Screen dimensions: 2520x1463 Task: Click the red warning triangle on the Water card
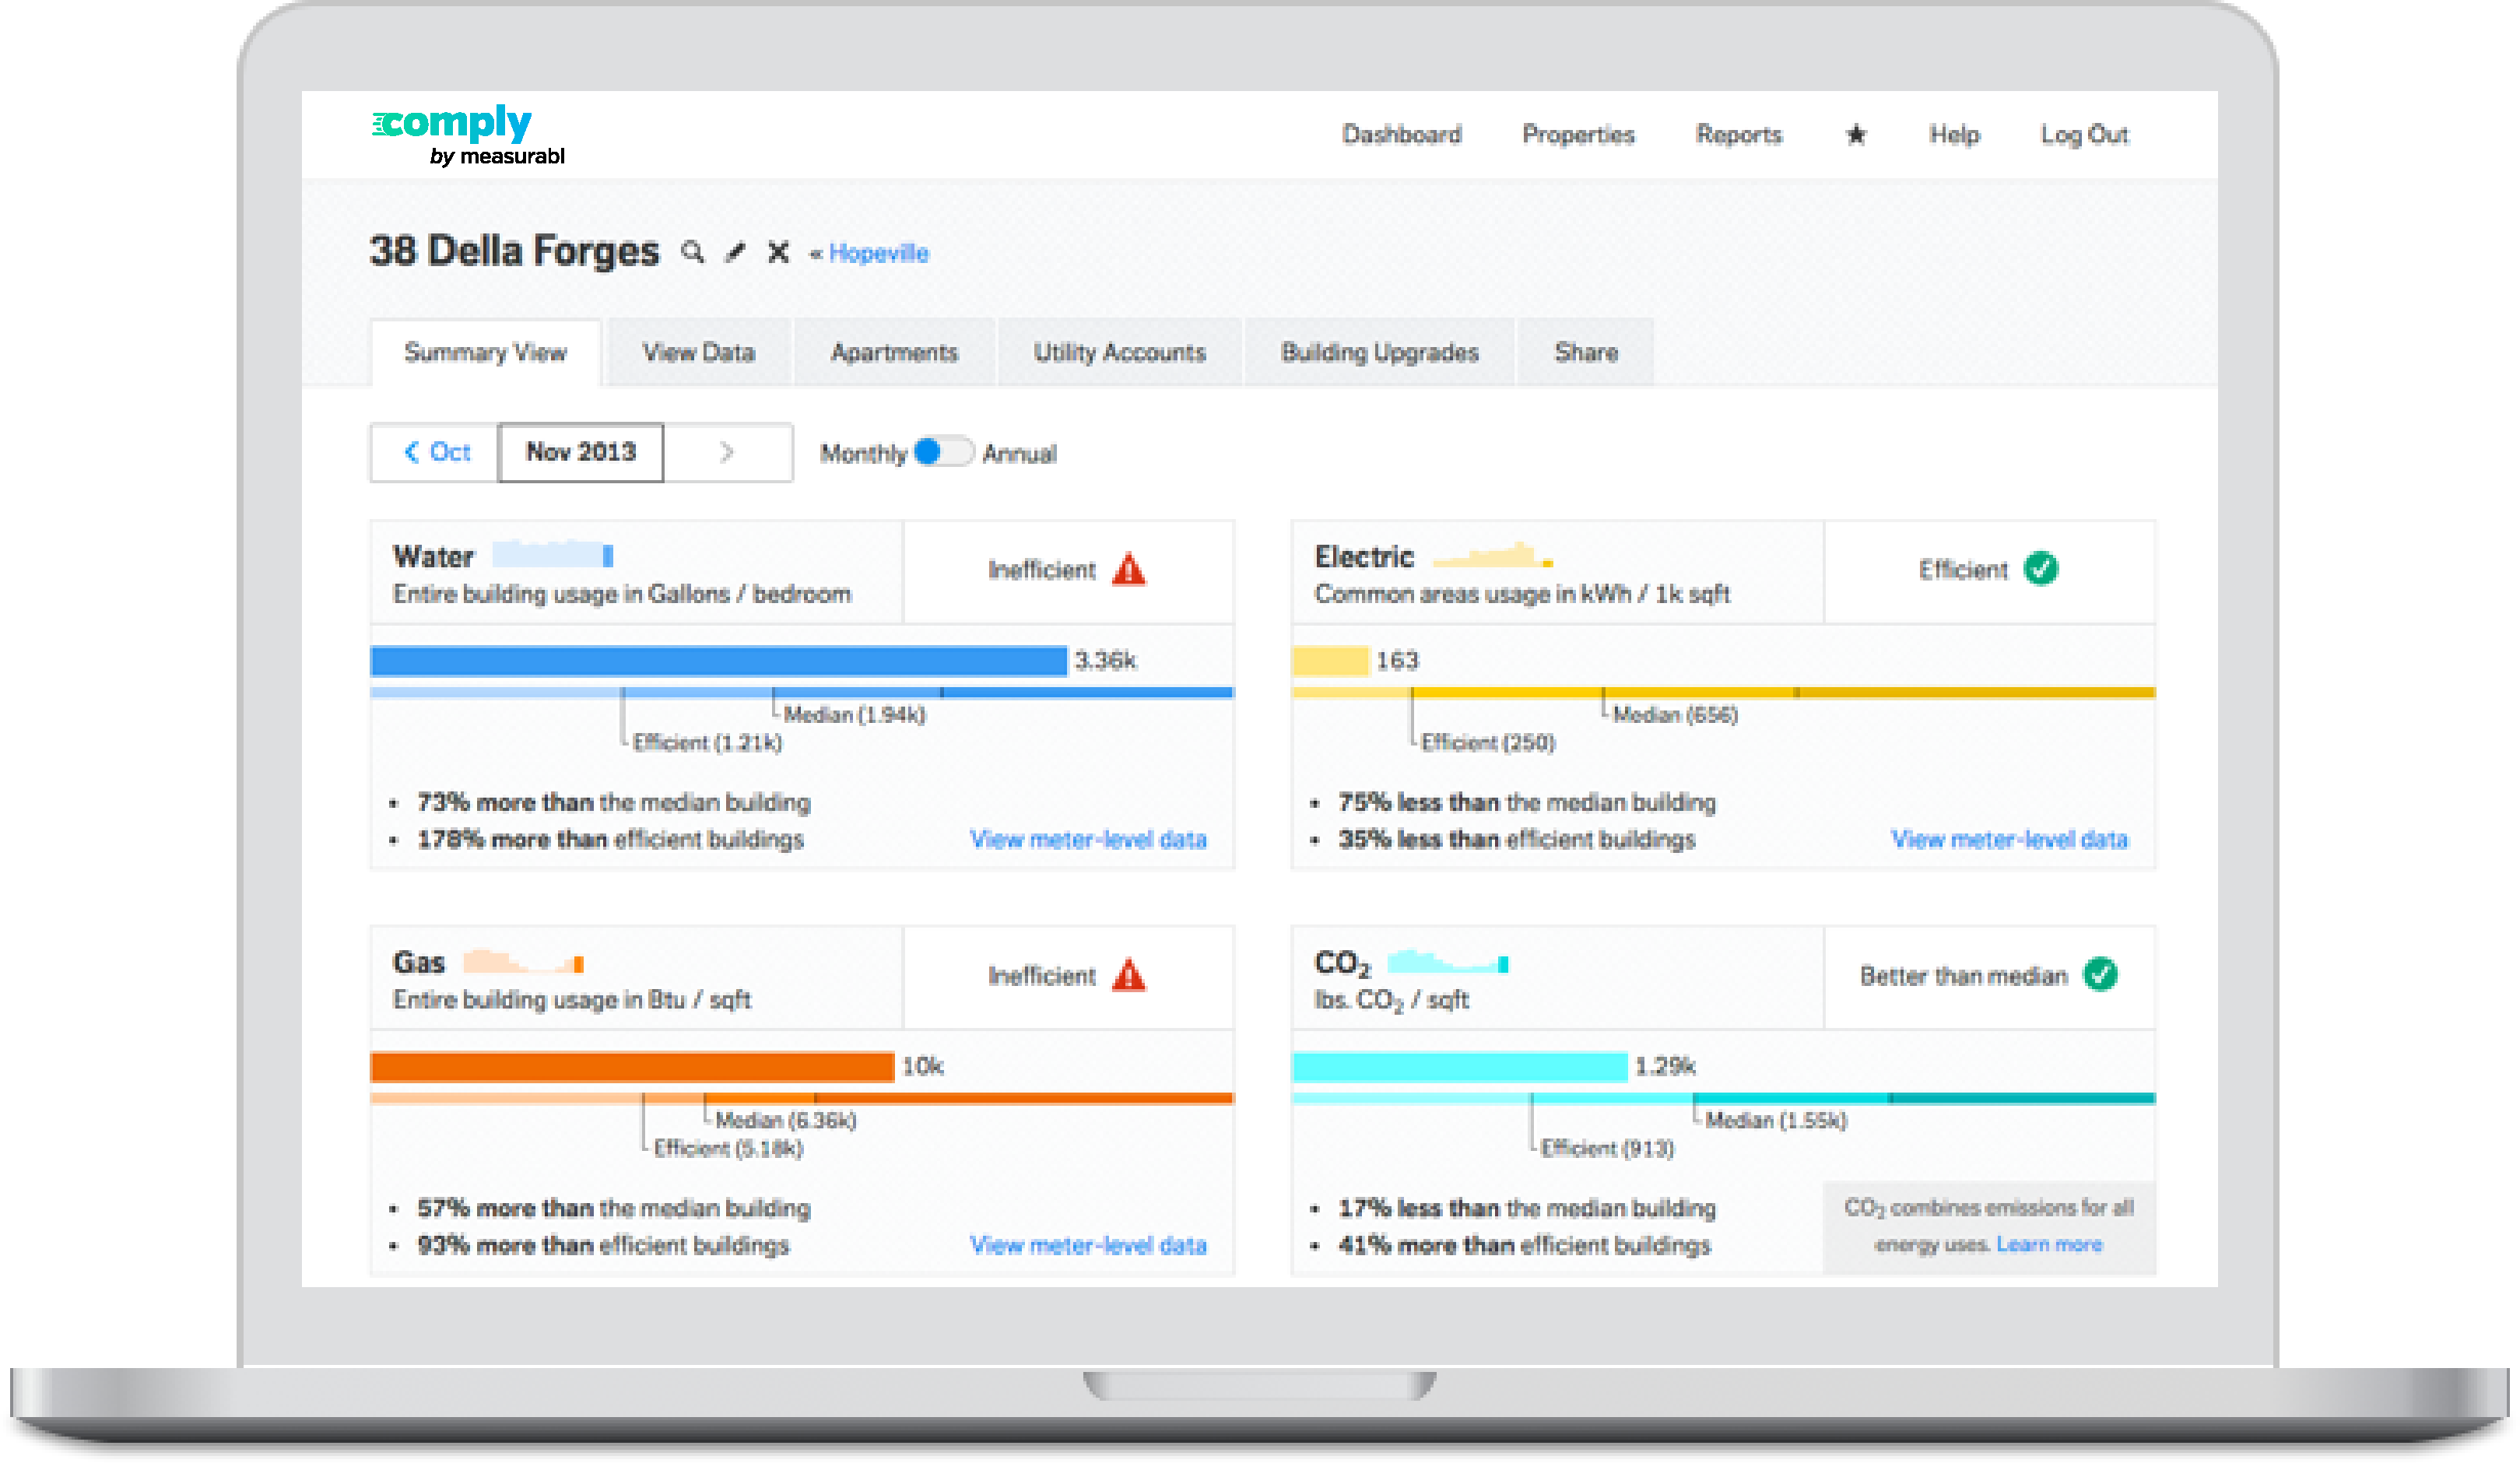point(1129,570)
